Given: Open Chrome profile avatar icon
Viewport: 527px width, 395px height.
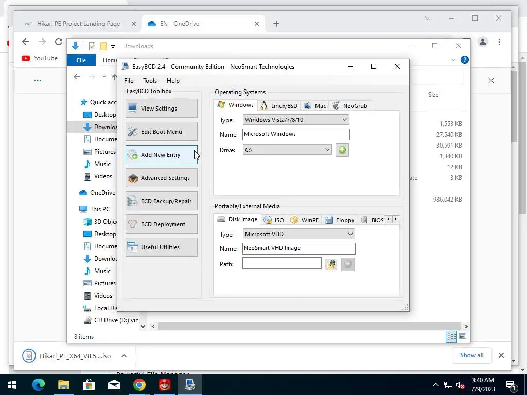Looking at the screenshot, I should pyautogui.click(x=483, y=42).
